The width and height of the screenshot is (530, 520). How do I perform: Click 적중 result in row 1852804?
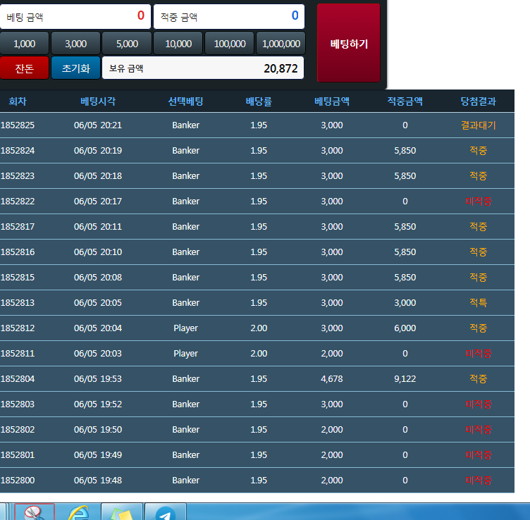click(479, 379)
